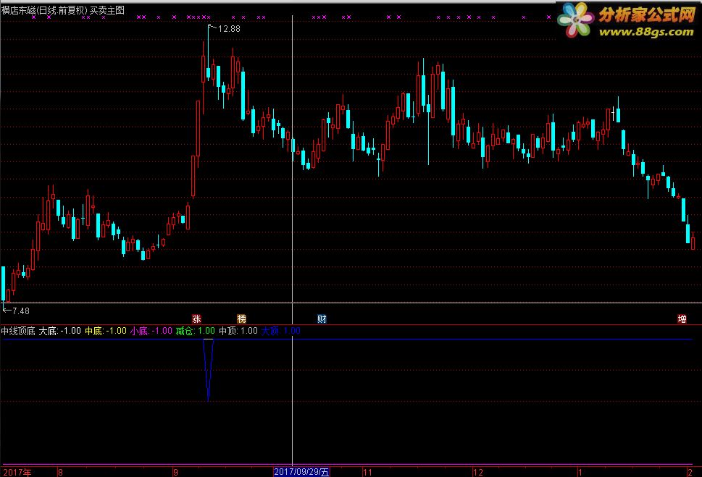This screenshot has height=477, width=702.
Task: Click the 大底: -1.00 value
Action: click(x=60, y=331)
